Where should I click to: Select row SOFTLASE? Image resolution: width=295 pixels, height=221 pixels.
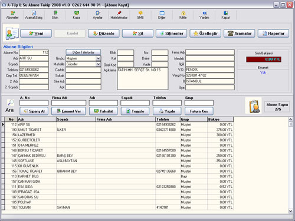pos(119,161)
